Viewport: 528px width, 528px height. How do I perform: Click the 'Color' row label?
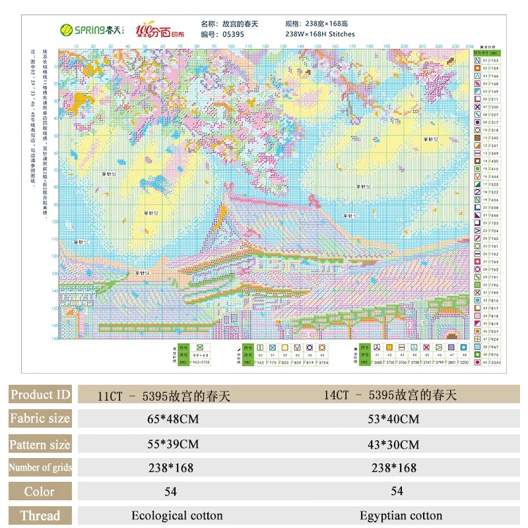pyautogui.click(x=40, y=491)
